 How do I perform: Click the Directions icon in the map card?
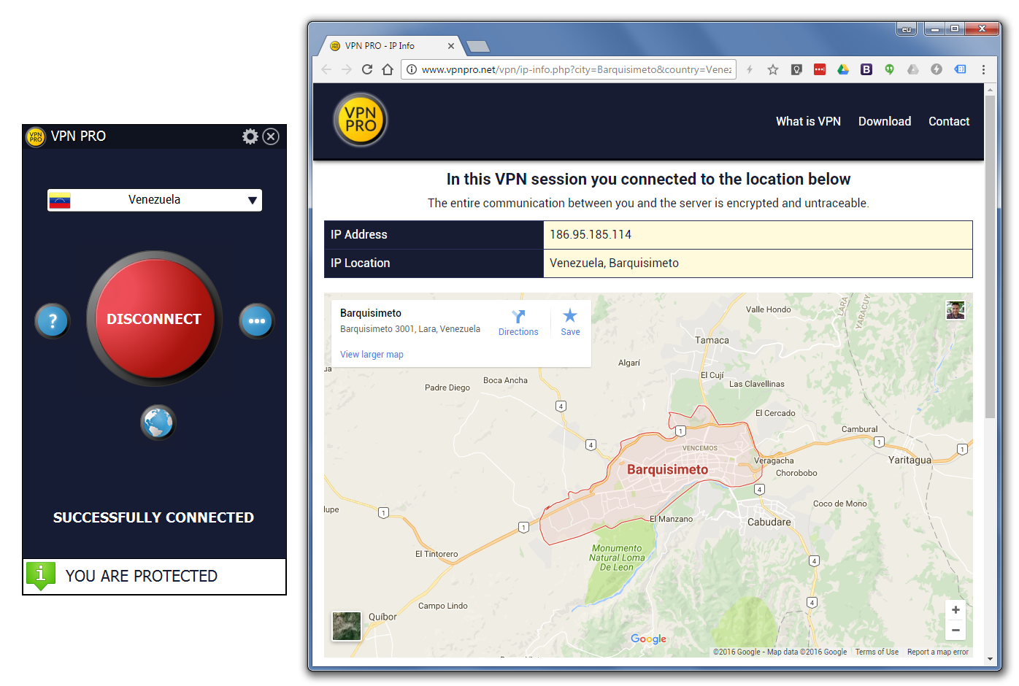518,317
